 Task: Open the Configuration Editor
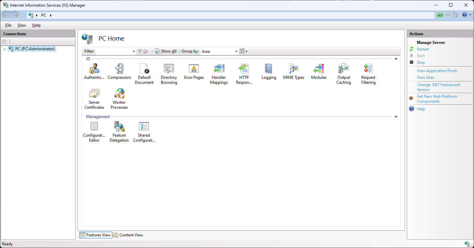click(x=94, y=132)
